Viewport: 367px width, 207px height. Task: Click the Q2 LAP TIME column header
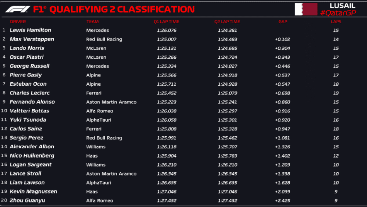pos(227,22)
